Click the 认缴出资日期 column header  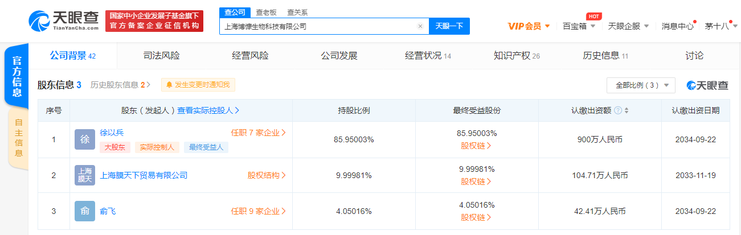[x=695, y=110]
